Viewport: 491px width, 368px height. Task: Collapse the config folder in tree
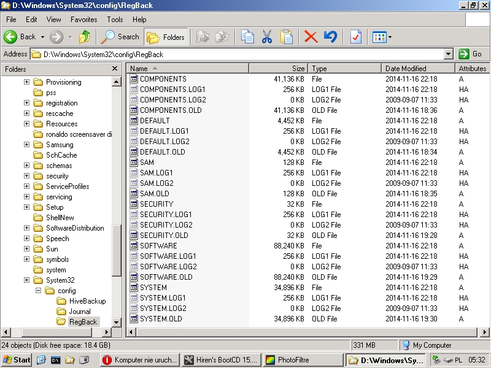(x=37, y=291)
